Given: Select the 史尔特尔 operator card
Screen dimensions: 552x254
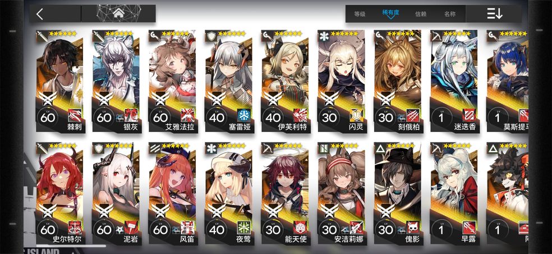Looking at the screenshot, I should [60, 194].
